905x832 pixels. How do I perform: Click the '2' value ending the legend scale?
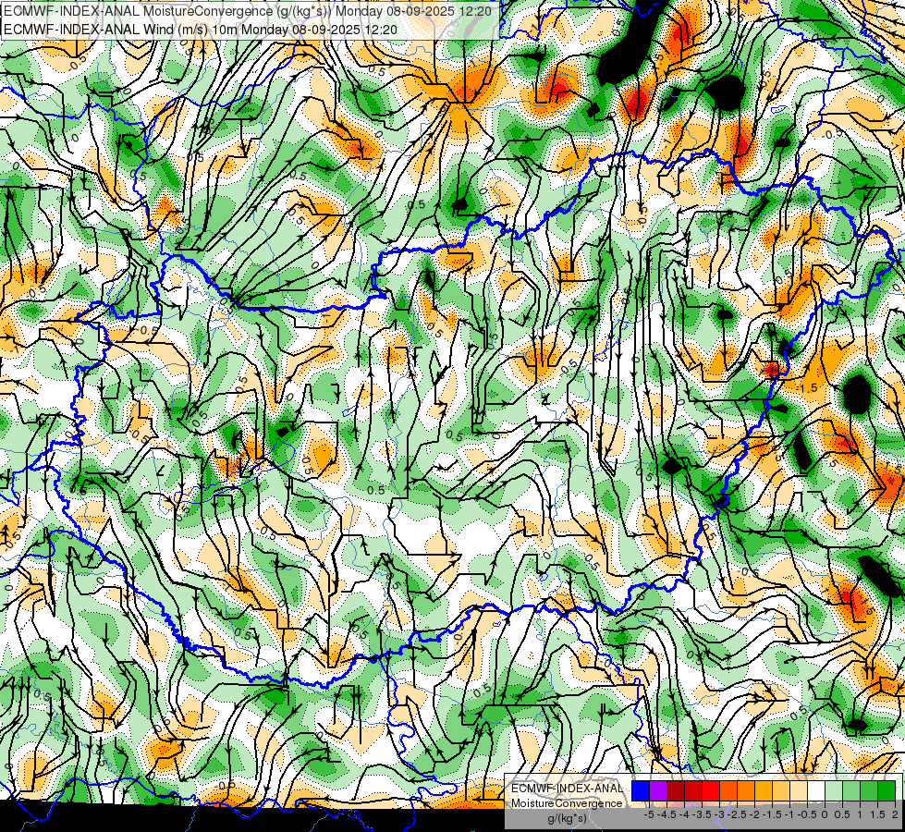[895, 814]
